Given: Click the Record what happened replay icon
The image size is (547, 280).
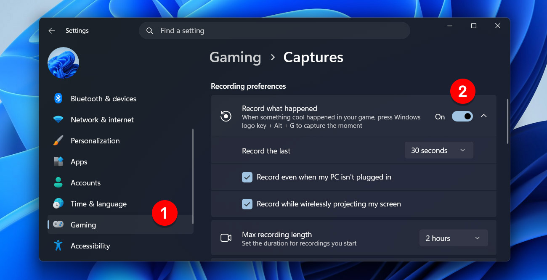Looking at the screenshot, I should click(226, 116).
